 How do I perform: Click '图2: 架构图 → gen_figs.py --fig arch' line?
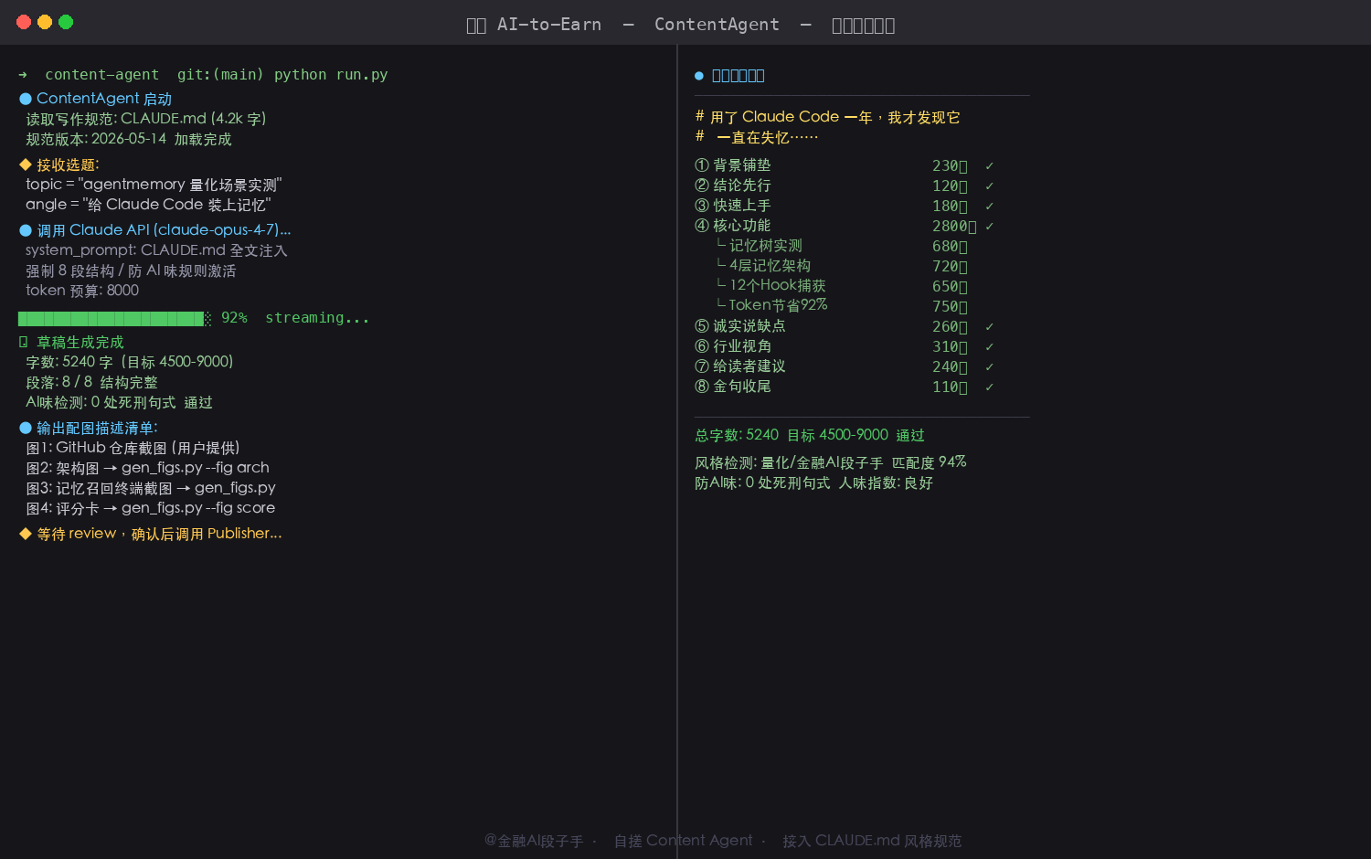(x=147, y=468)
